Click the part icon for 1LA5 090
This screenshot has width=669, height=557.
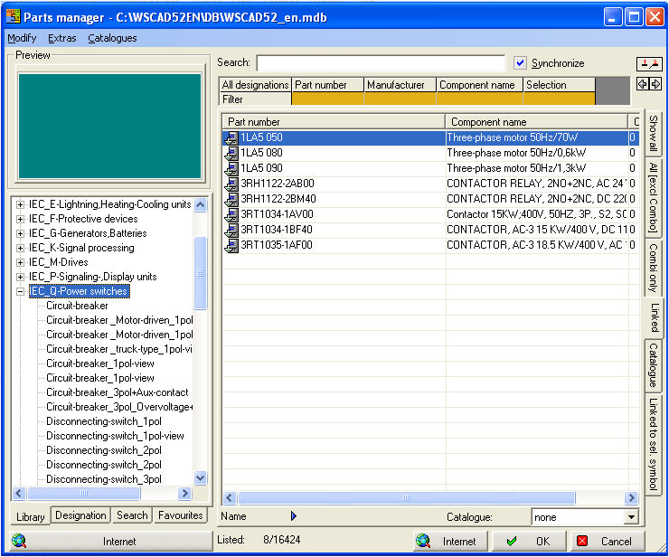(x=231, y=168)
